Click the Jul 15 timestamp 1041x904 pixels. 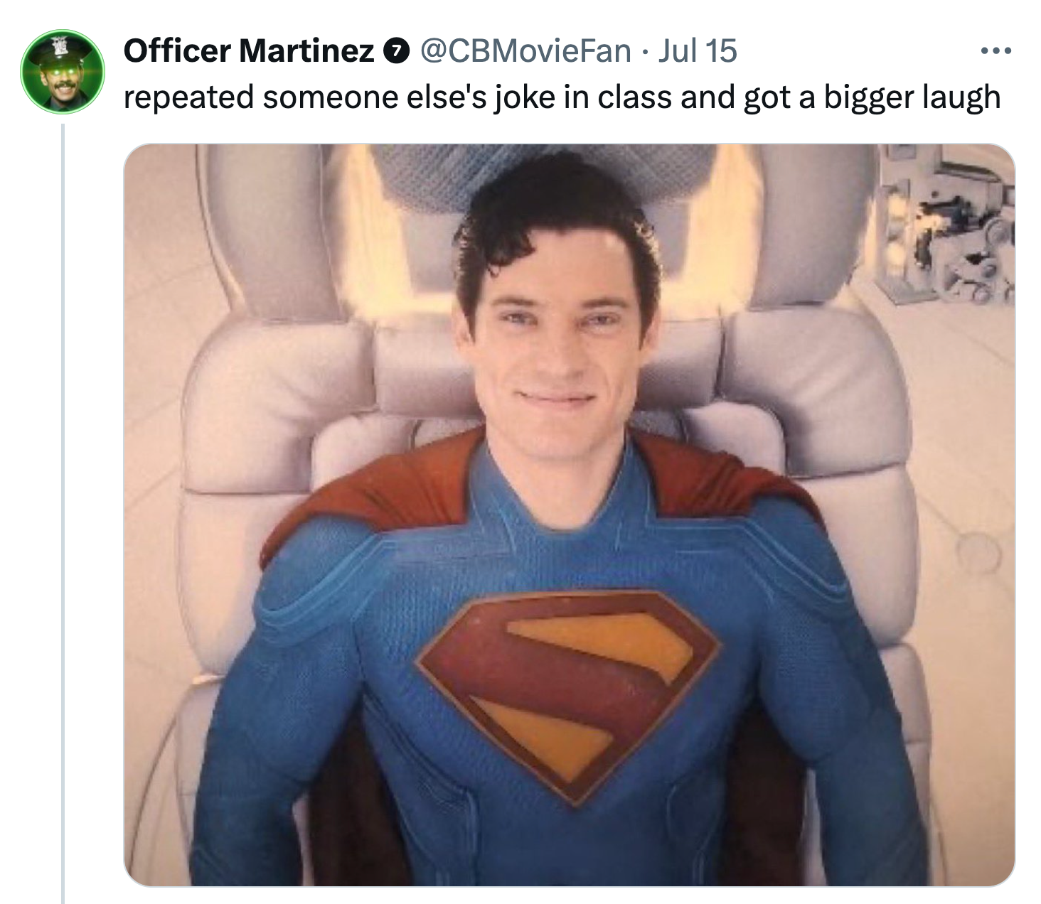point(698,50)
